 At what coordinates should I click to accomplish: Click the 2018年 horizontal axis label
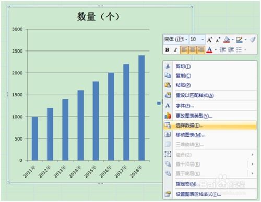coord(136,171)
